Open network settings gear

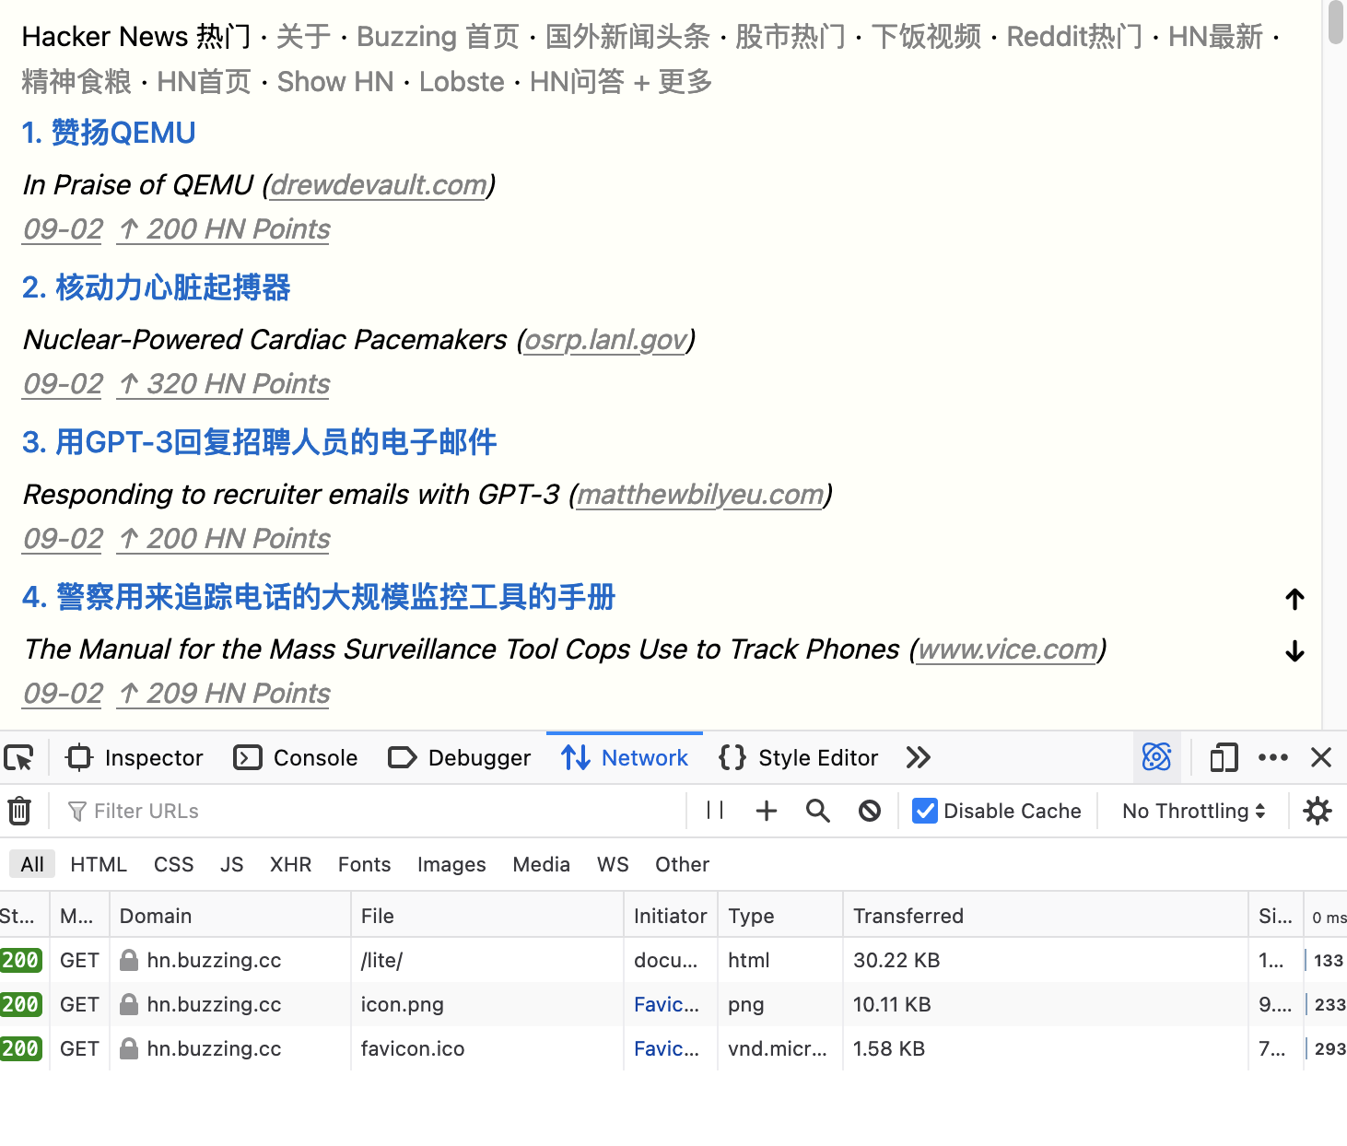[x=1318, y=811]
